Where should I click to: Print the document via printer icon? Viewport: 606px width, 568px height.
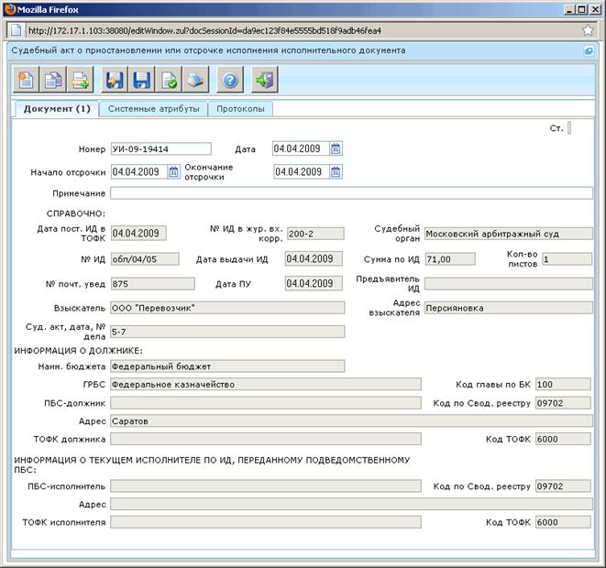[x=195, y=80]
